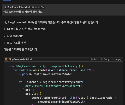Click text "3. 코드 구조화 개선"

[x=15, y=43]
